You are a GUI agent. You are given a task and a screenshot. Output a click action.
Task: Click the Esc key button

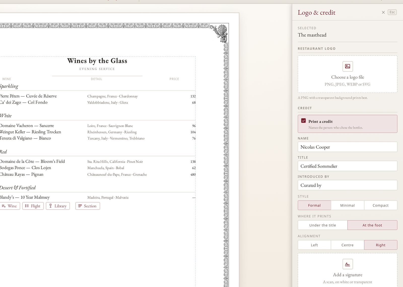coord(392,12)
